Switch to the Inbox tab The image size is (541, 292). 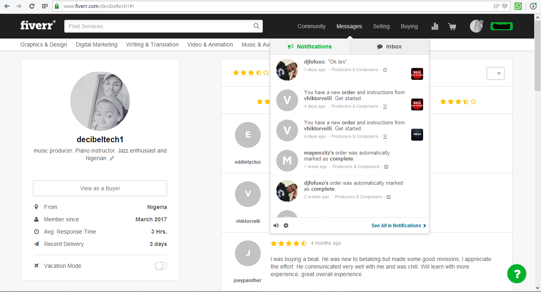click(x=389, y=46)
